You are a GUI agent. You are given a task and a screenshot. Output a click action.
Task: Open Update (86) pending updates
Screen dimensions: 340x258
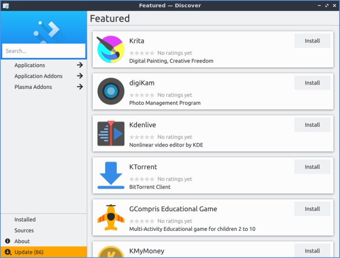(29, 252)
